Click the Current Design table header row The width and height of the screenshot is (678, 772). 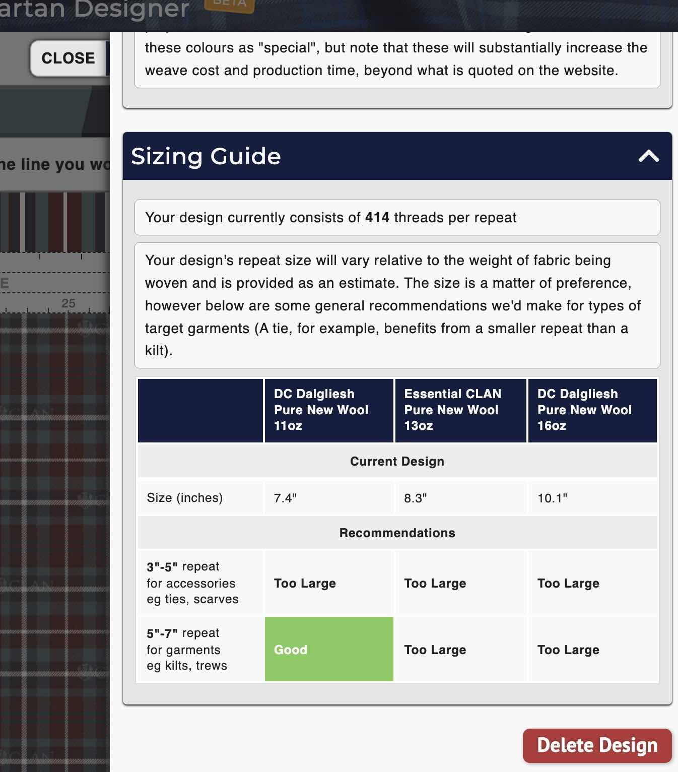(x=397, y=461)
